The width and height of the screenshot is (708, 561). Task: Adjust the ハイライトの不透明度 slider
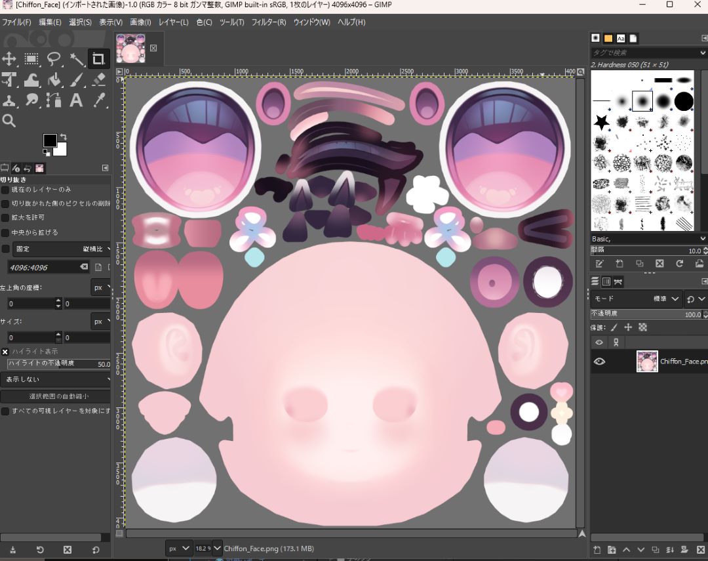(59, 364)
